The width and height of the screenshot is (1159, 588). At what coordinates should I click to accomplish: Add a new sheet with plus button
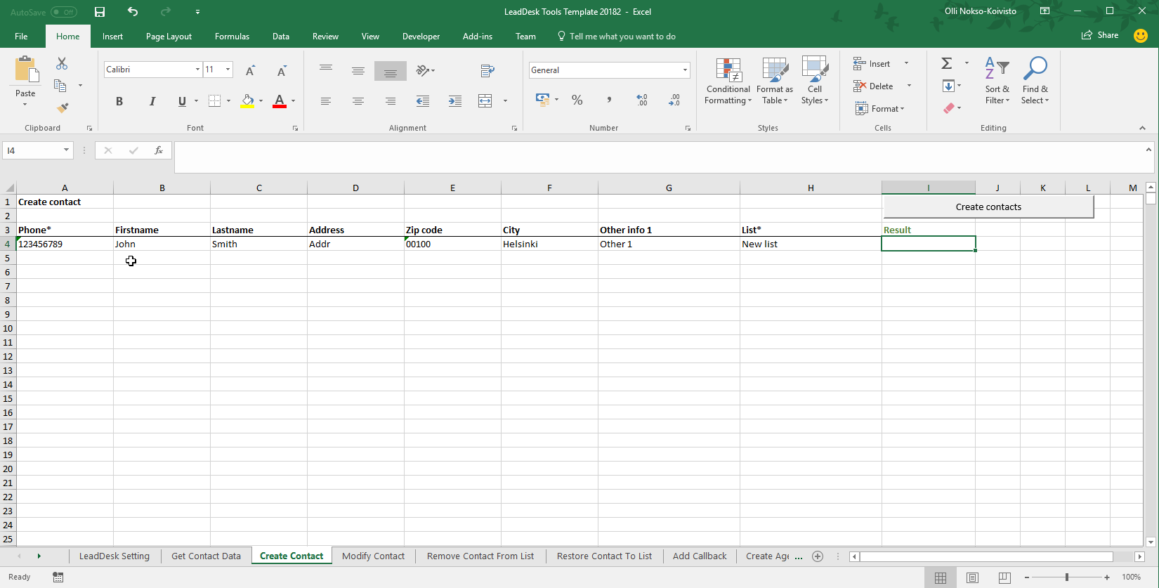tap(818, 556)
